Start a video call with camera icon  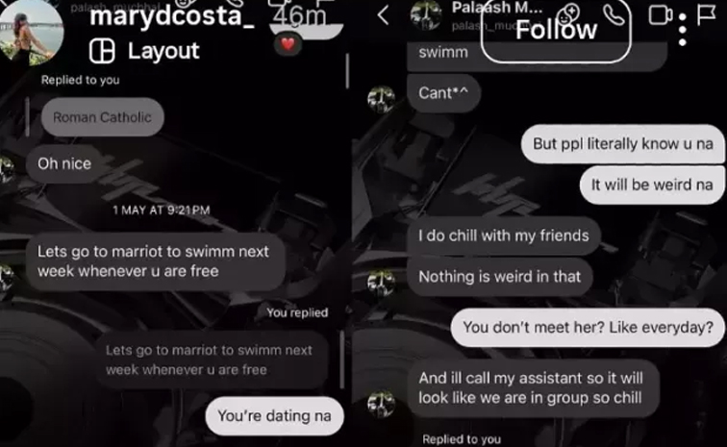click(x=661, y=14)
